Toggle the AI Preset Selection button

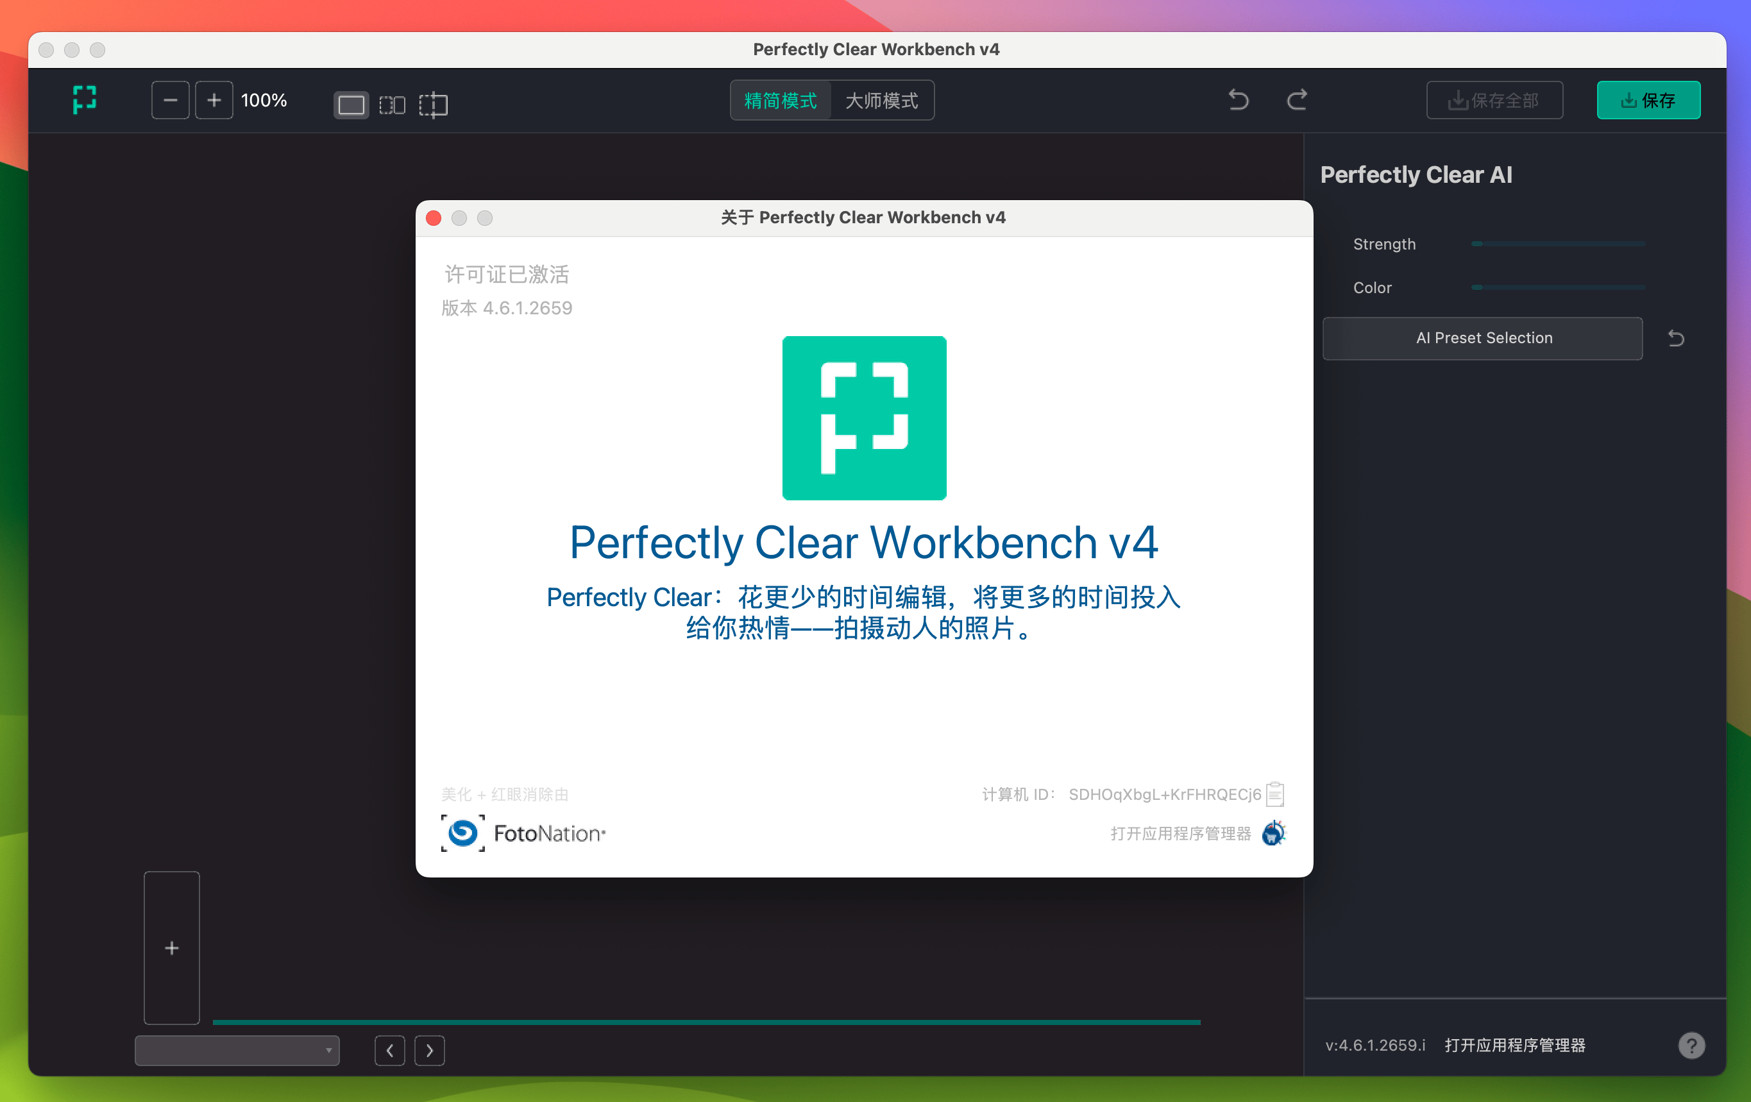click(x=1482, y=337)
